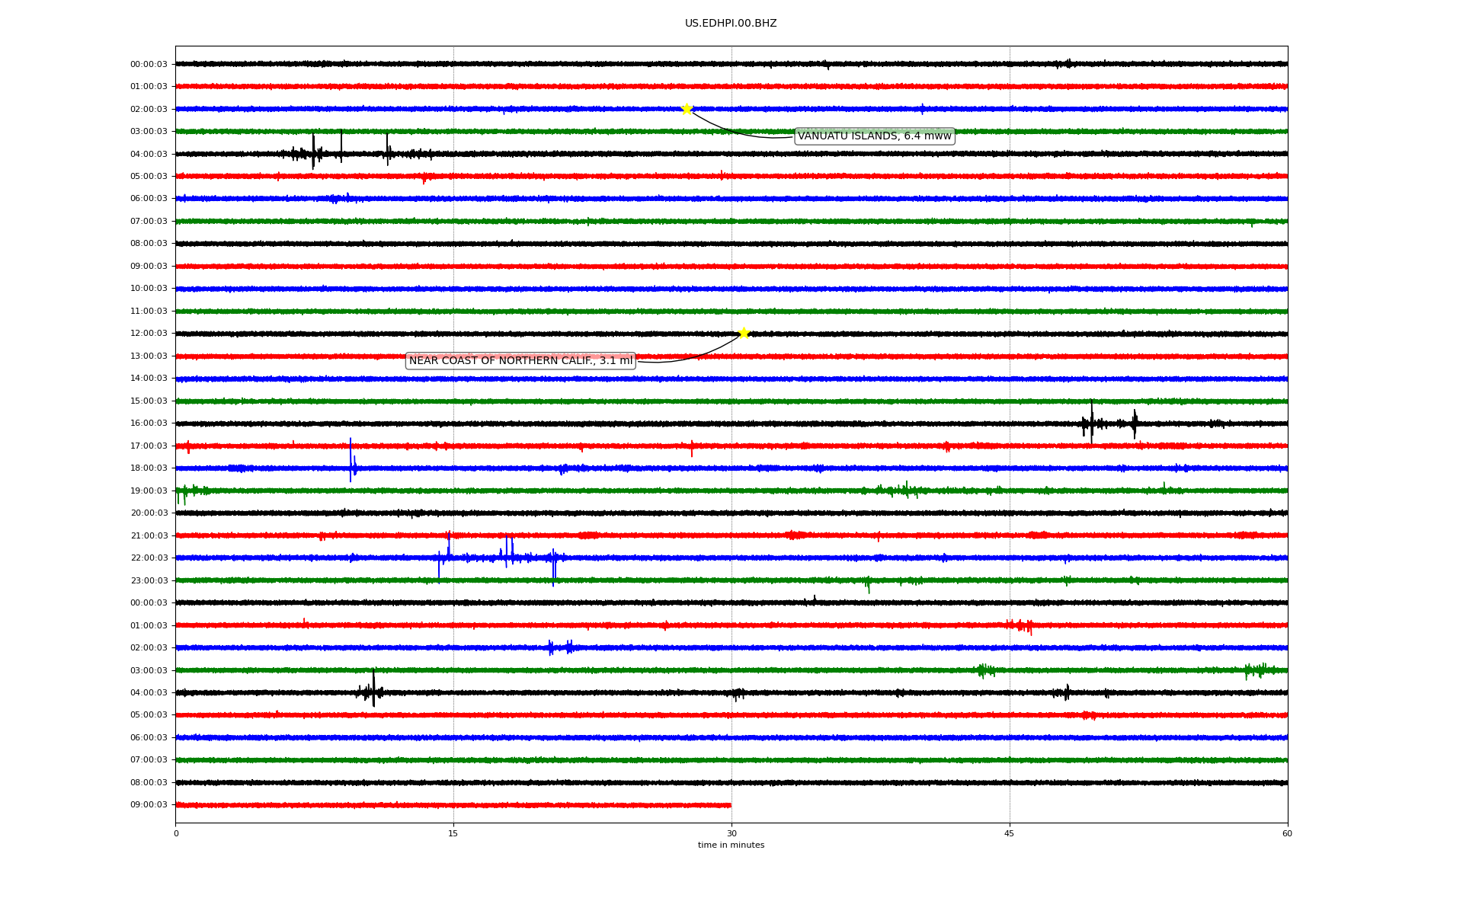
Task: Click the first 04:00:03 time label
Action: [149, 154]
